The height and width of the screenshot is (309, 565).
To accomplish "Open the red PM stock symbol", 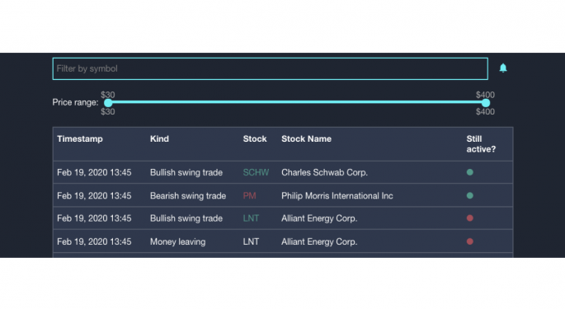I will coord(249,195).
